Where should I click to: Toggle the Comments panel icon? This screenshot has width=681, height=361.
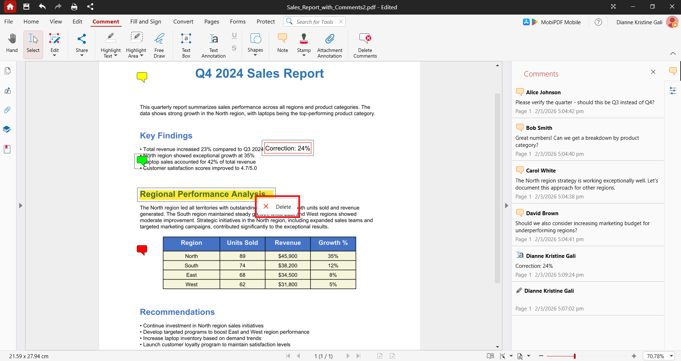(673, 71)
